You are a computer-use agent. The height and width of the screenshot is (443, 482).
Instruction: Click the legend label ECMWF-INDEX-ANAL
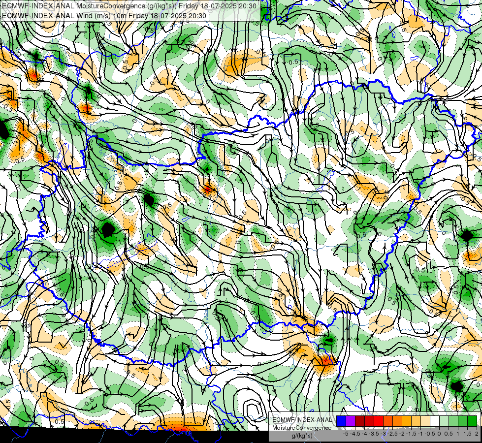tap(302, 420)
